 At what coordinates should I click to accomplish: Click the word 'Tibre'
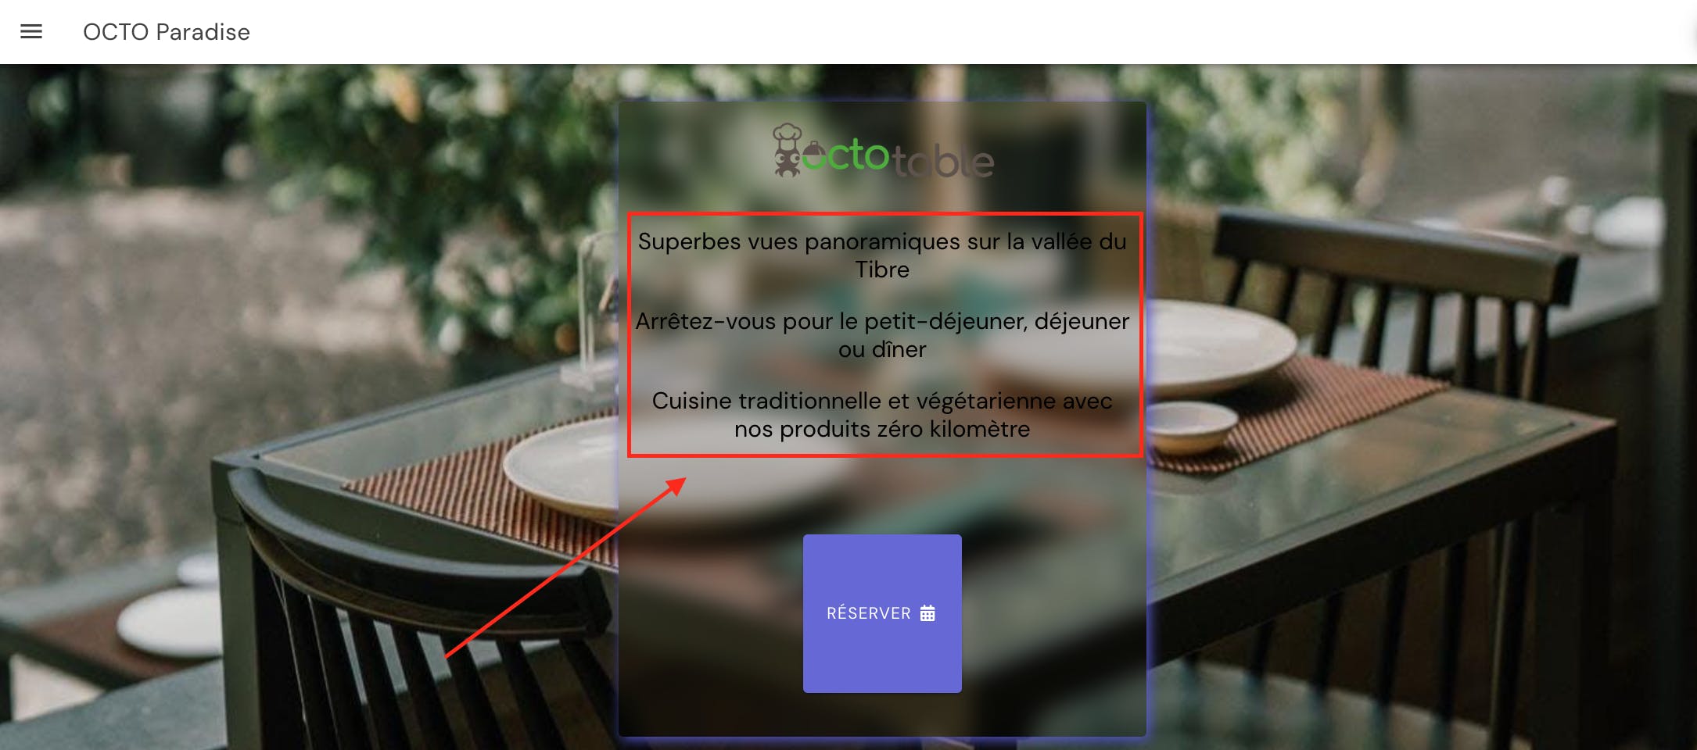click(x=882, y=270)
